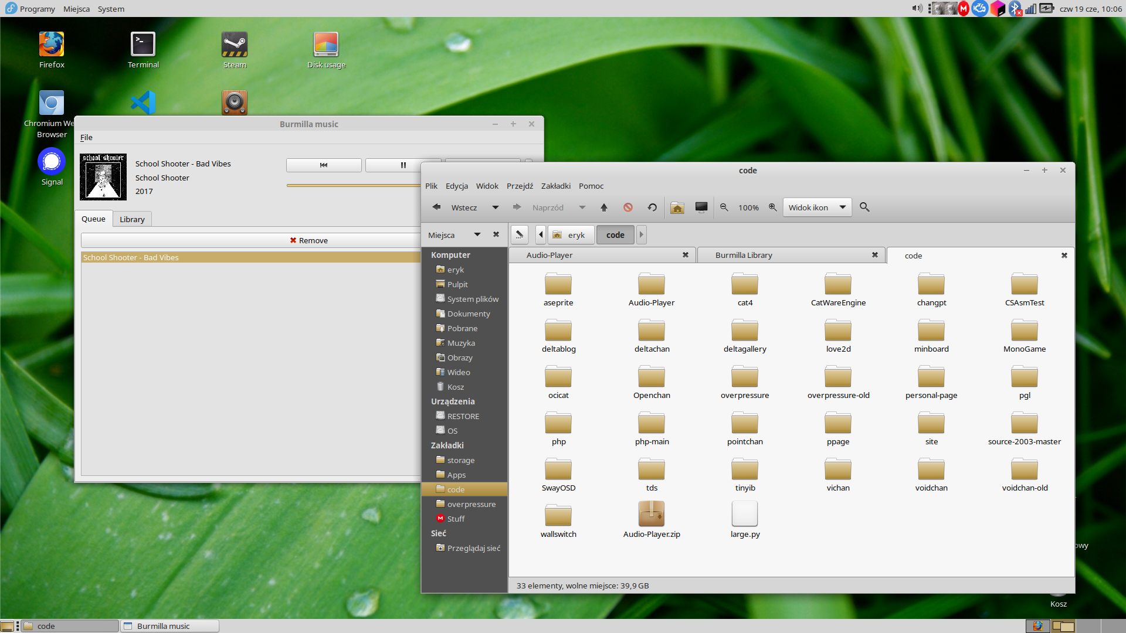The image size is (1126, 633).
Task: Open Disk usage desktop icon
Action: (326, 50)
